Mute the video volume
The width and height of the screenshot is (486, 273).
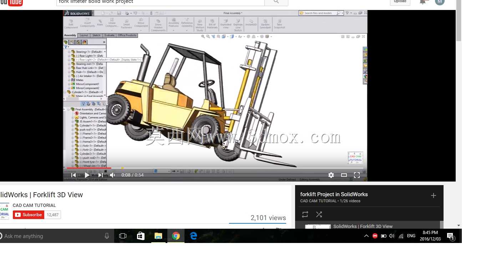(x=113, y=175)
